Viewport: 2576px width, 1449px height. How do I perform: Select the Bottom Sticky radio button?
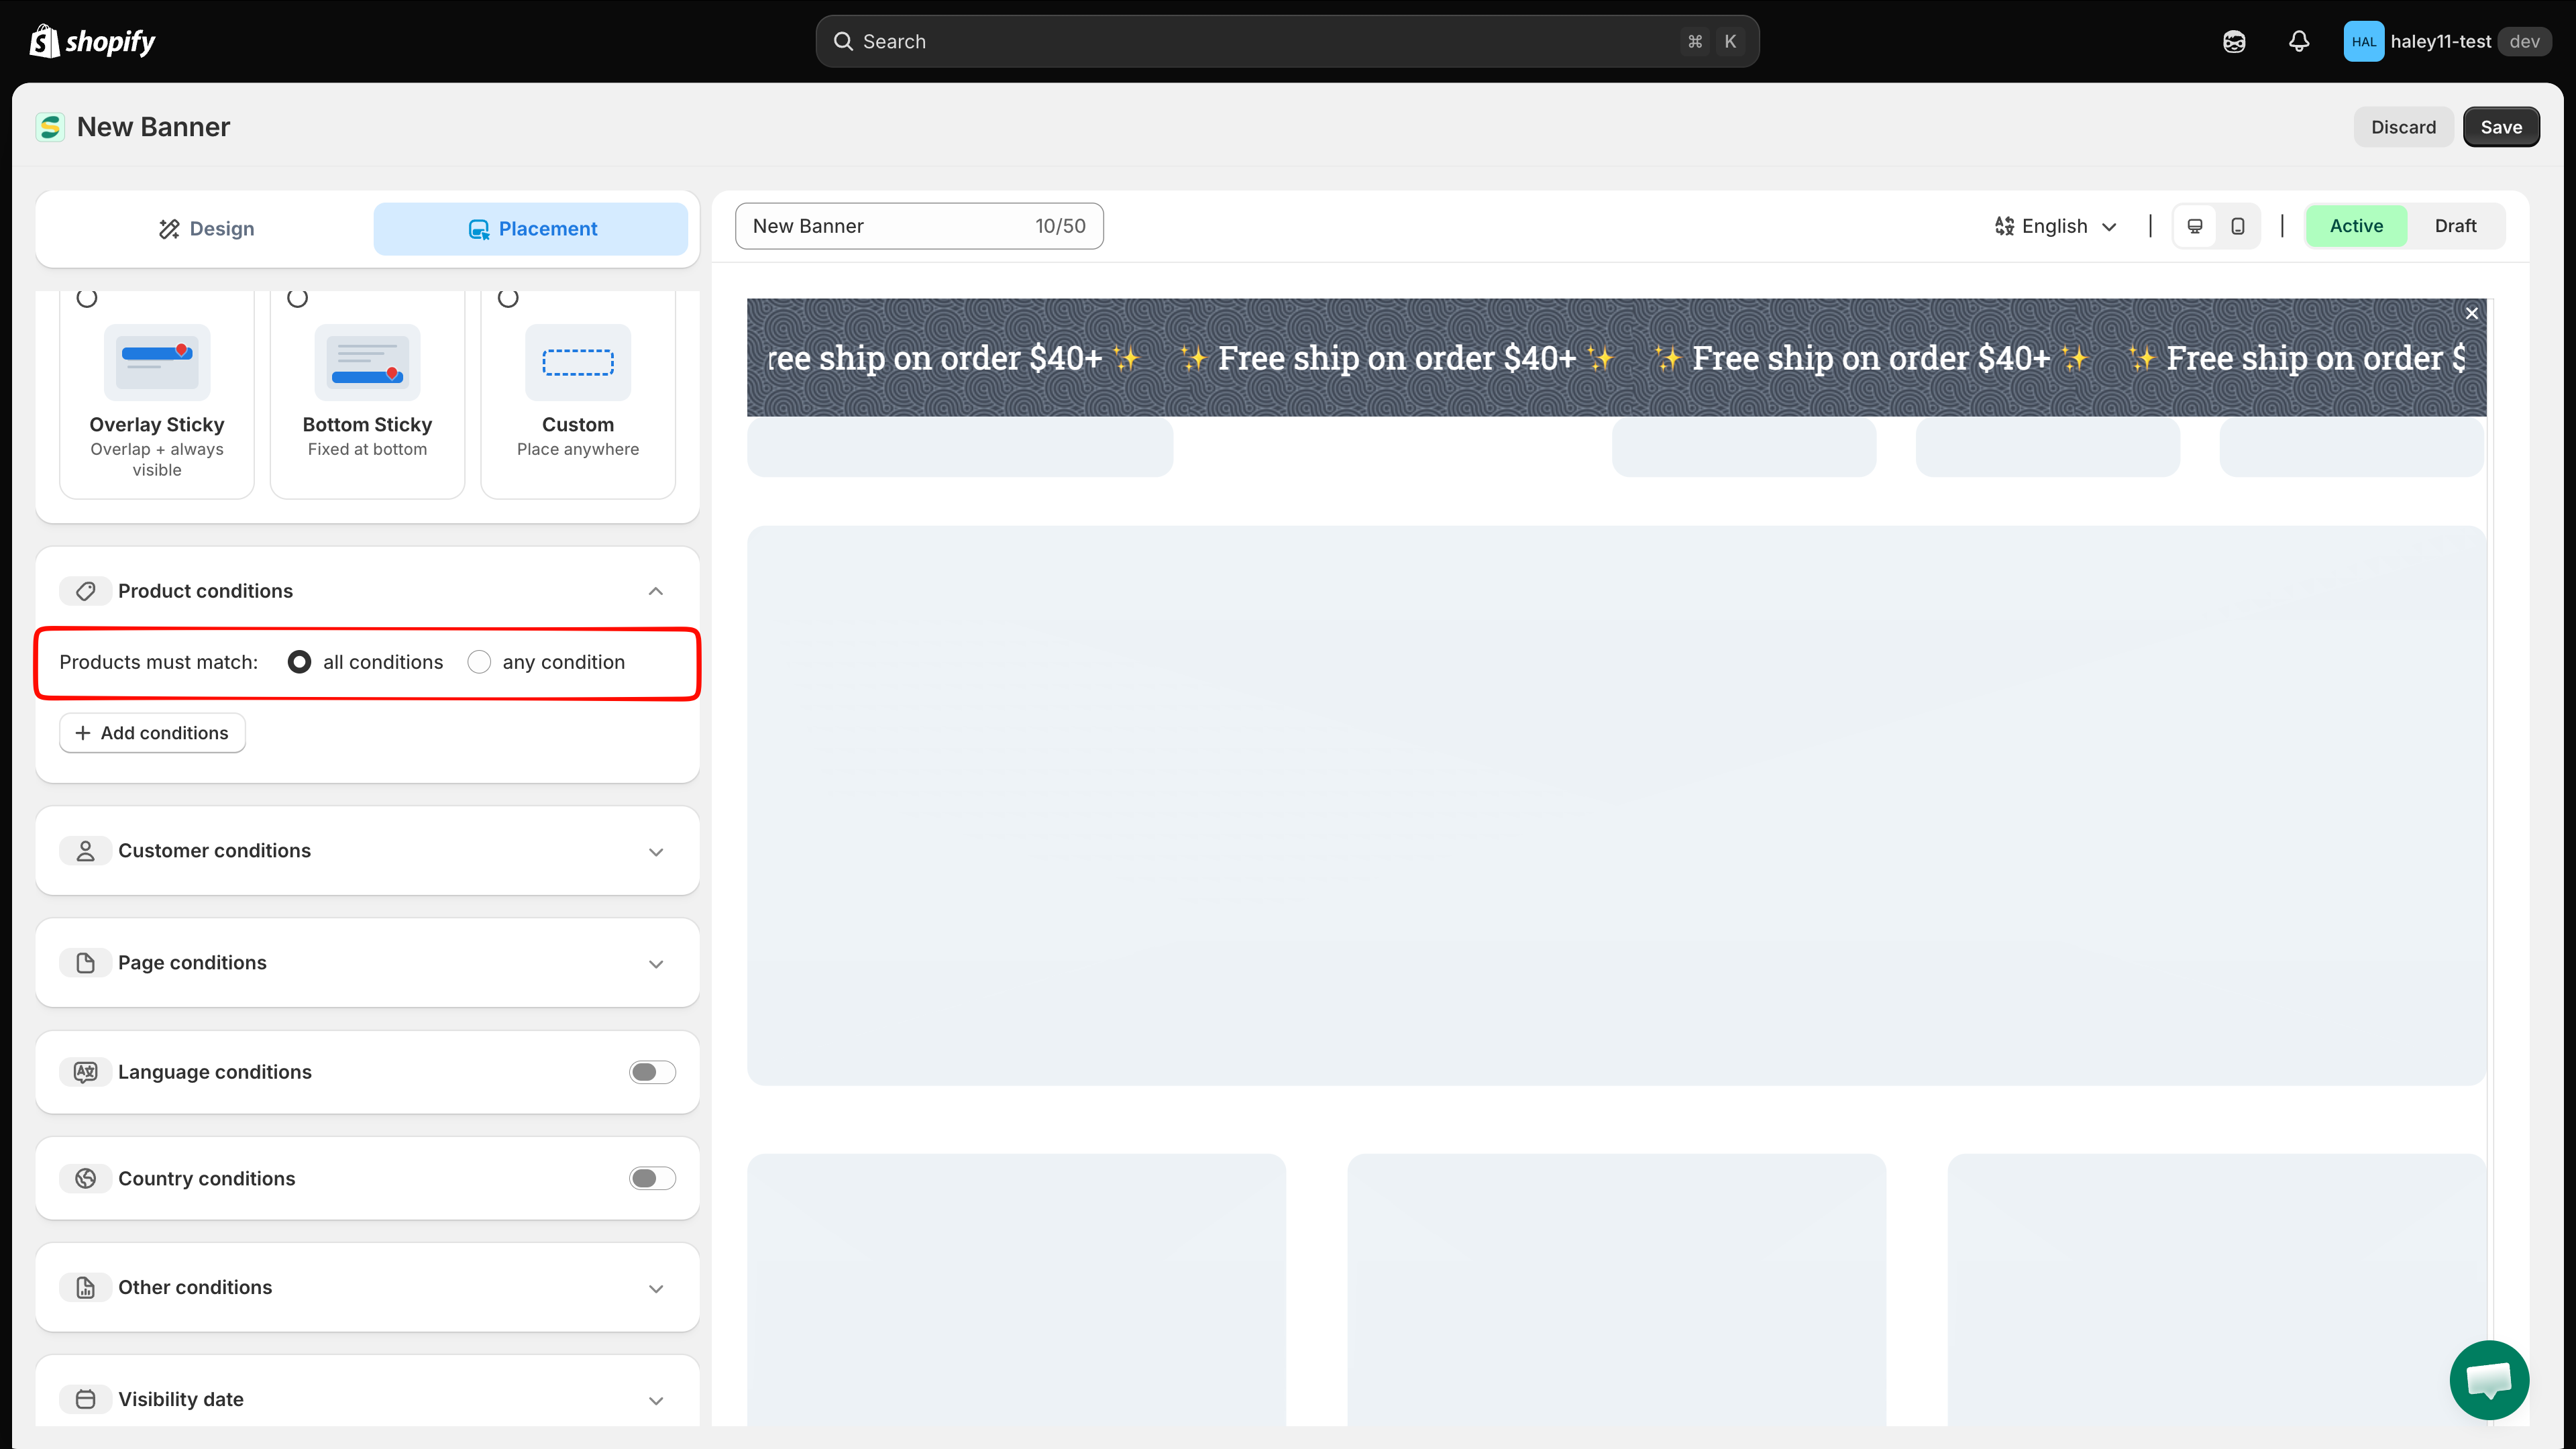tap(297, 298)
